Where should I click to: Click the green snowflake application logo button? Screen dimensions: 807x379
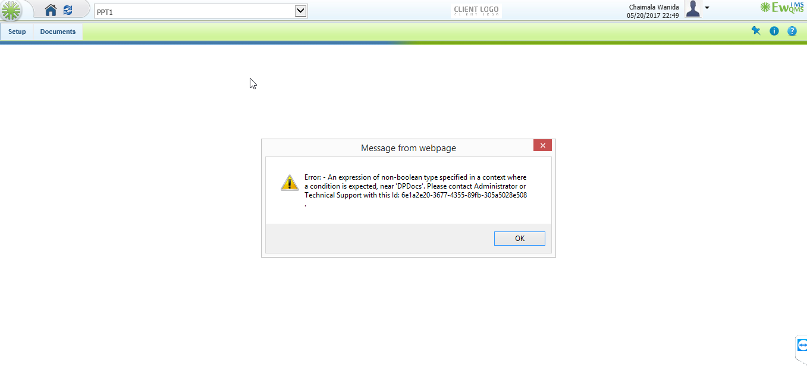pyautogui.click(x=11, y=11)
